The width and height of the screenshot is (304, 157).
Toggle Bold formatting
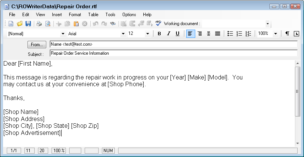click(x=159, y=34)
